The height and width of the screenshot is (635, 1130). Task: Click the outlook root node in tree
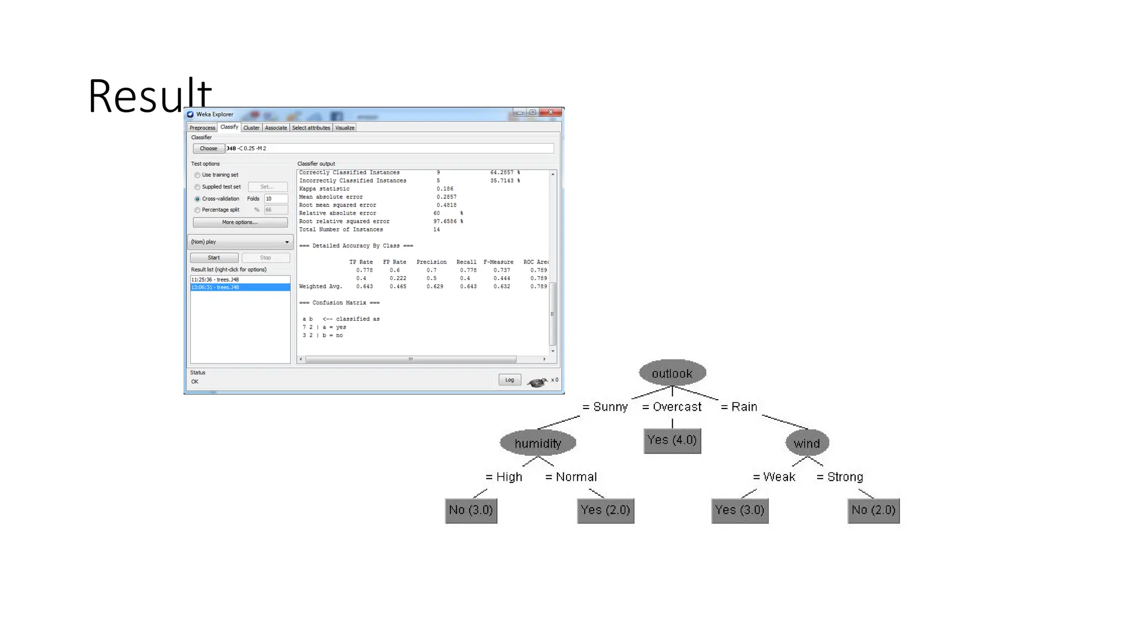pos(672,373)
